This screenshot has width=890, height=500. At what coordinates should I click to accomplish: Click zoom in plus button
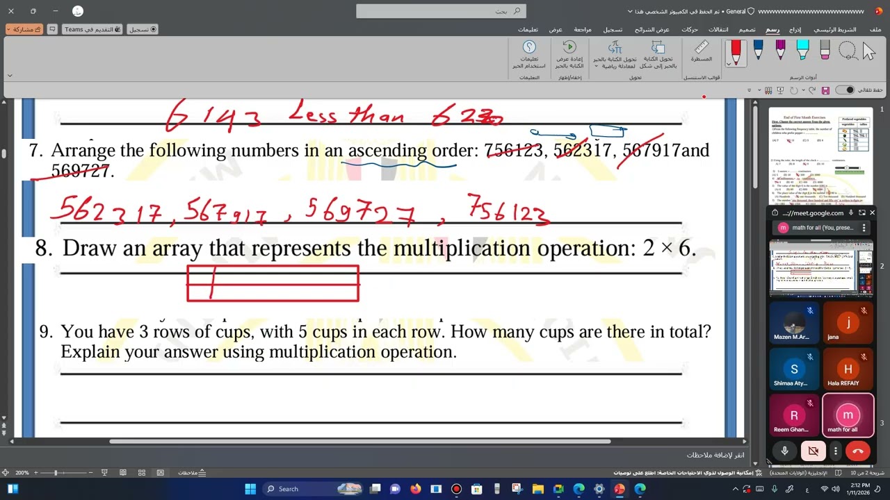tap(36, 473)
